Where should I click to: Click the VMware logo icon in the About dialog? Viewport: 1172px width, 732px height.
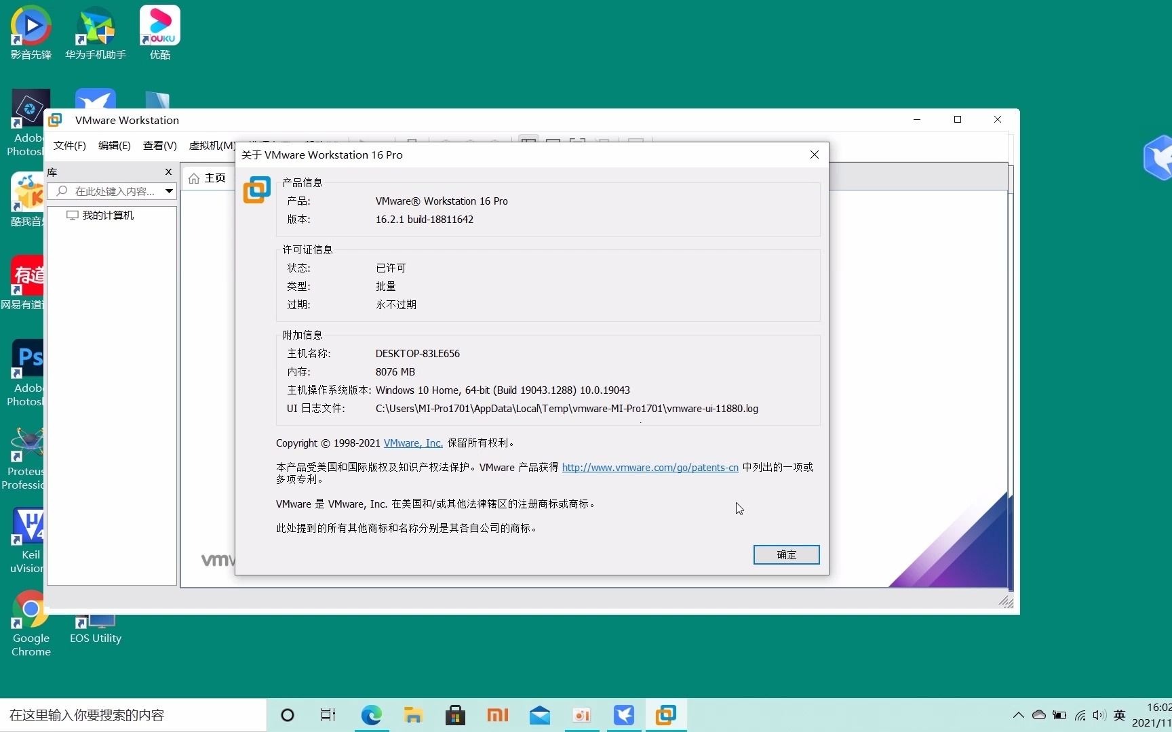pyautogui.click(x=257, y=190)
